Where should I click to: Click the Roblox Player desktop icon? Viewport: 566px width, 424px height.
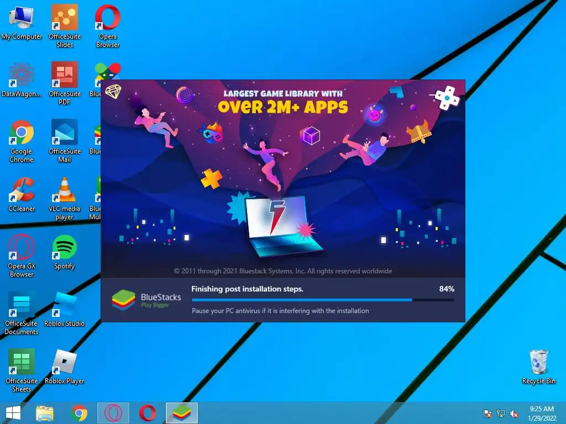(x=64, y=367)
